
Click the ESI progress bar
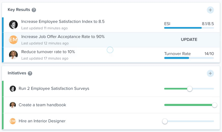click(189, 28)
